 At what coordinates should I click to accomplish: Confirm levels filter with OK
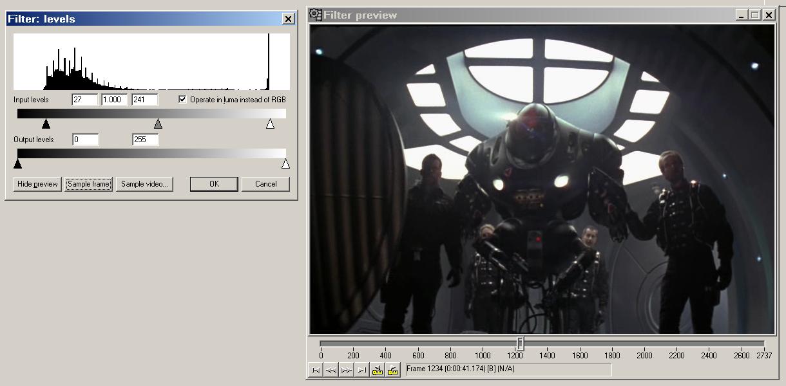click(215, 184)
